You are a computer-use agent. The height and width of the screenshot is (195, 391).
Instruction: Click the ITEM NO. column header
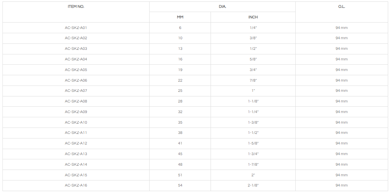pos(76,7)
